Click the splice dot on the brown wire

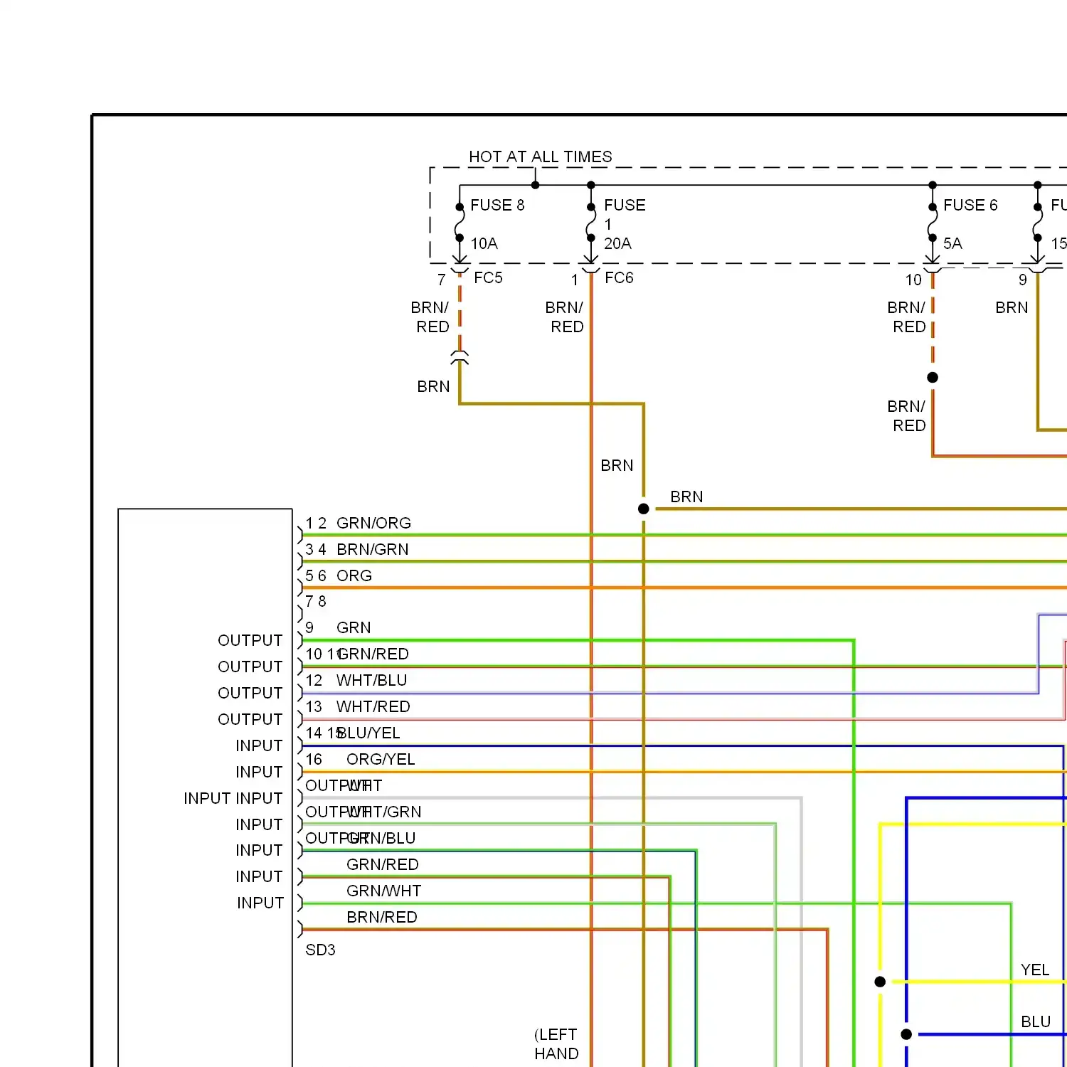click(x=644, y=509)
